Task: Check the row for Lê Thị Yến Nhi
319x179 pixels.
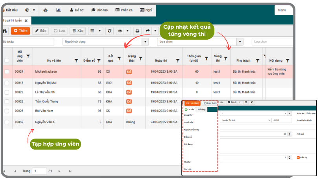Action: [7, 92]
